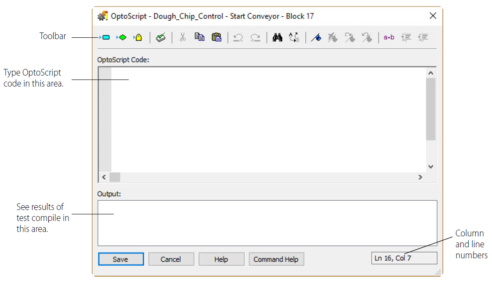Run a test compile of the script
The height and width of the screenshot is (282, 492).
160,37
